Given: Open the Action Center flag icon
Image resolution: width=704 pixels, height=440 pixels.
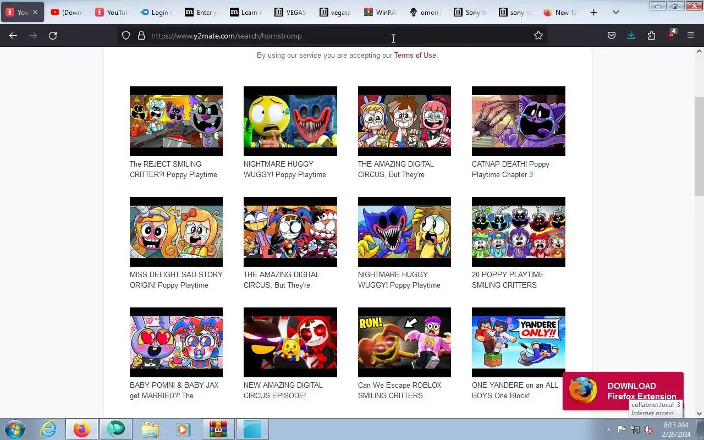Looking at the screenshot, I should [621, 430].
